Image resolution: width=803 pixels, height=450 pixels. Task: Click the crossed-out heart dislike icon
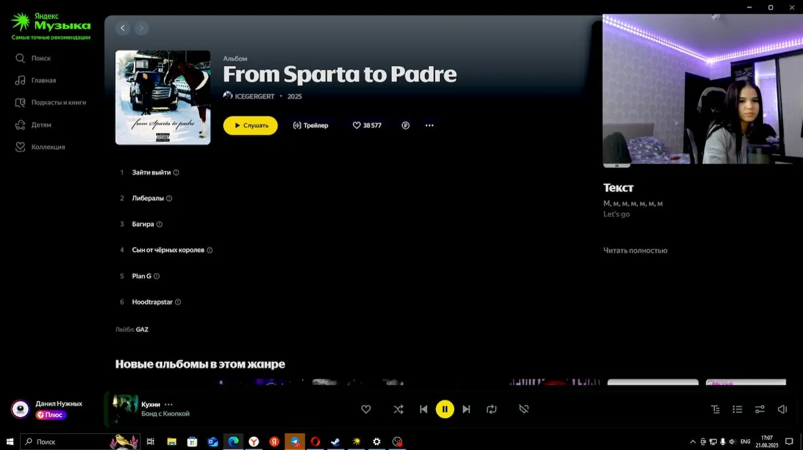pos(524,409)
